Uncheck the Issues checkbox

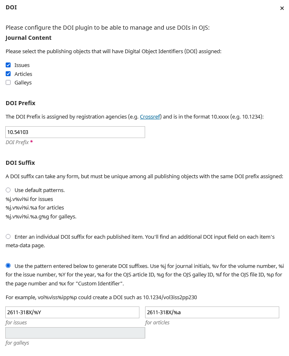pyautogui.click(x=8, y=65)
